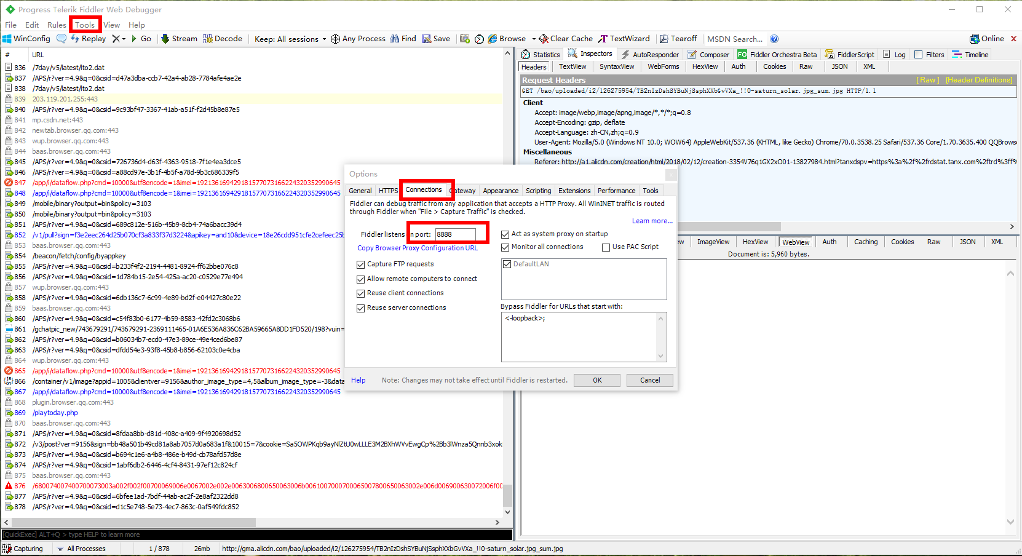
Task: Open the TextWizard tool
Action: (x=624, y=39)
